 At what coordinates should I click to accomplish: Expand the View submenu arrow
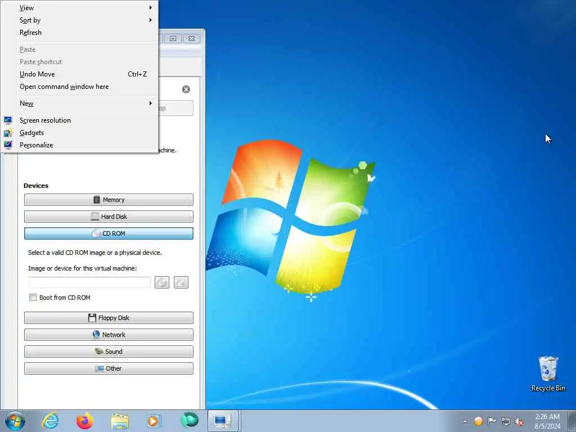(150, 8)
